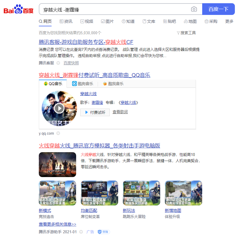
Task: Open 查看更多相关信息>> link
Action: click(57, 224)
